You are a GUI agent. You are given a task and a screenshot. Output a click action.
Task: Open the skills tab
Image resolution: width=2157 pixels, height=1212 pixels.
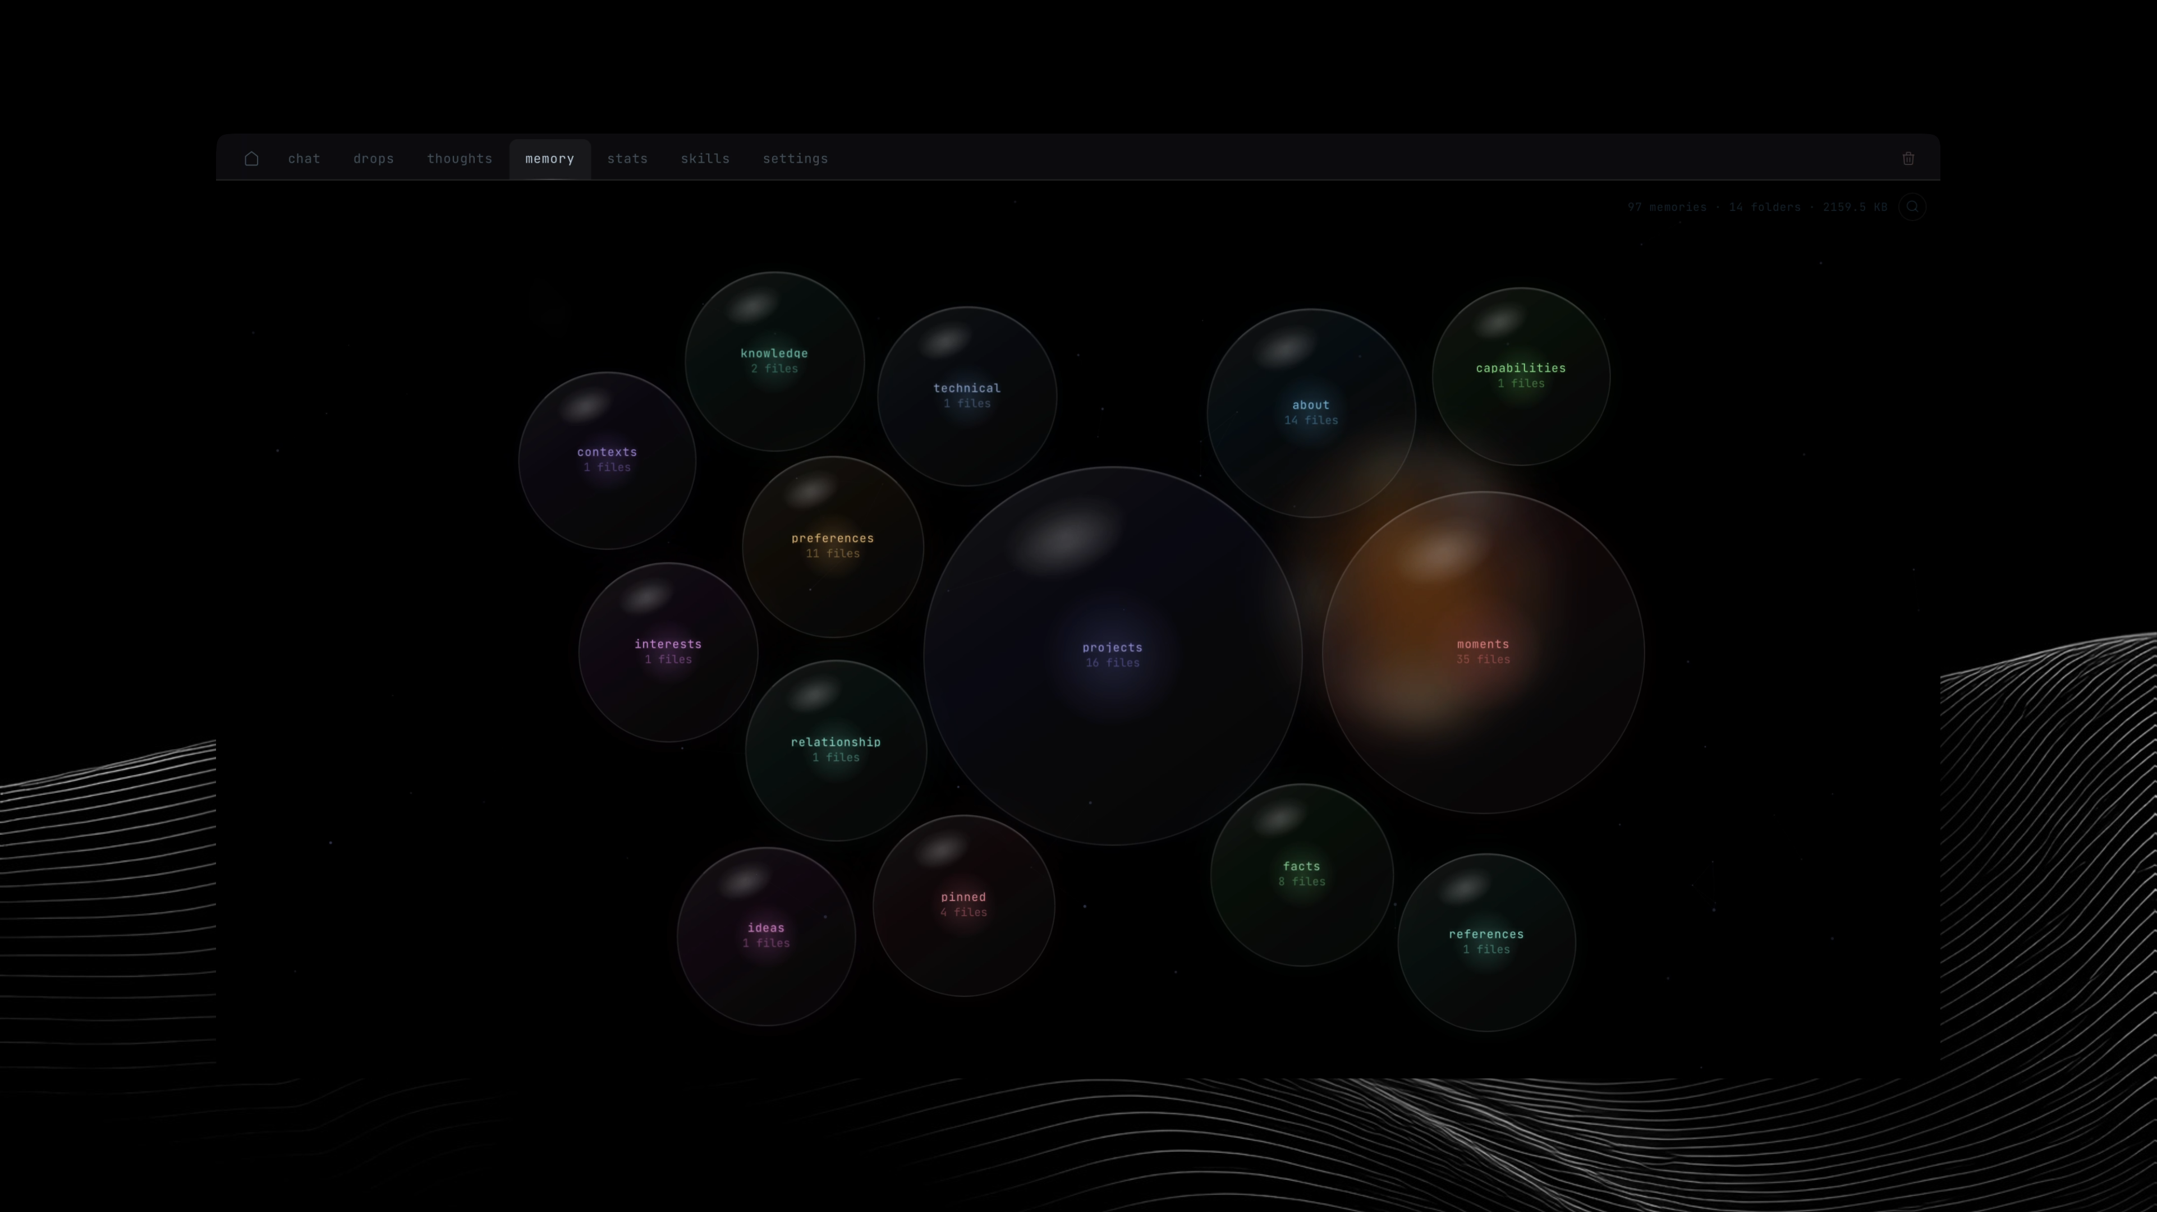[x=705, y=158]
